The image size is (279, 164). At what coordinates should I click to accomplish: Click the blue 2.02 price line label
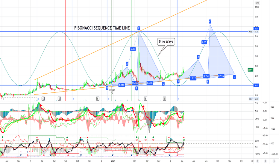(x=257, y=86)
